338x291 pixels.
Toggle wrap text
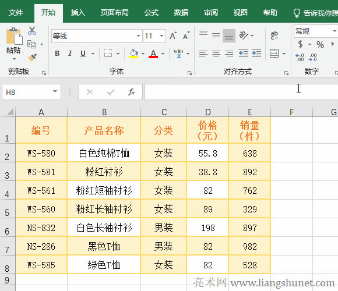(x=274, y=36)
